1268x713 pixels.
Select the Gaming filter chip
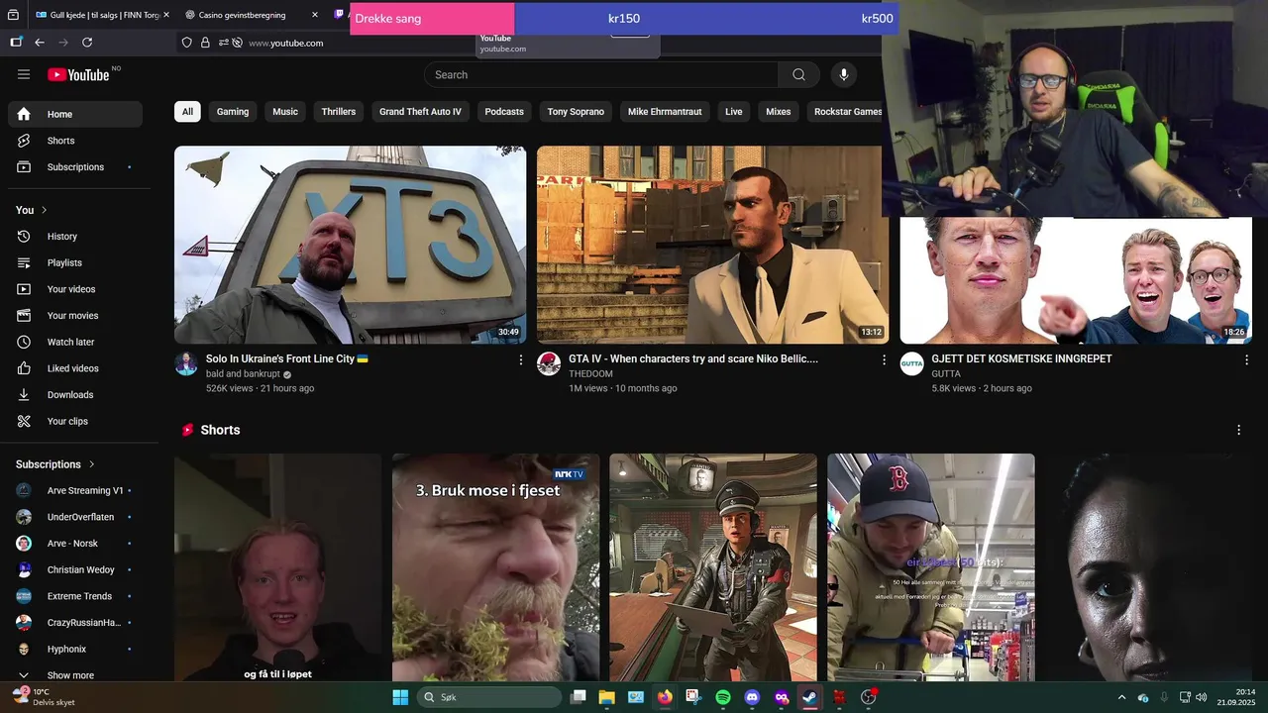[233, 112]
